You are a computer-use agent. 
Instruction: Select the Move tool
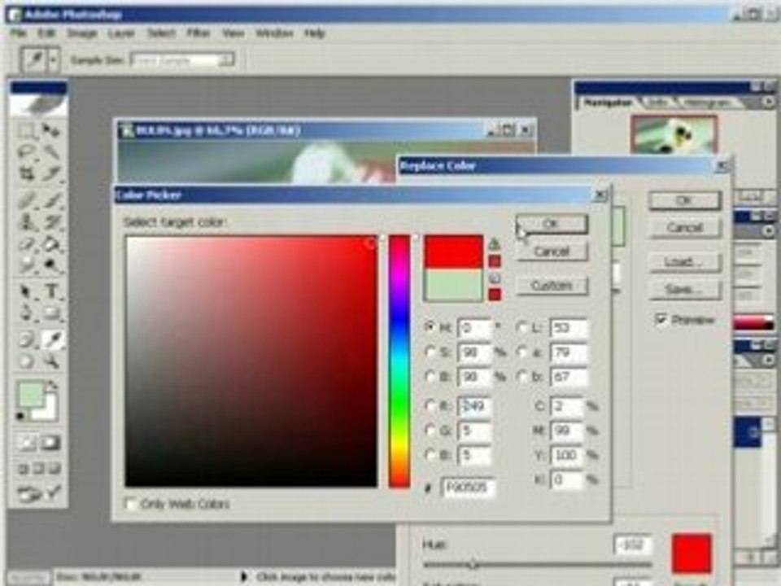50,131
